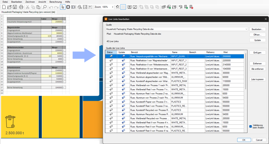Select the pointer selection tool

(x=63, y=7)
